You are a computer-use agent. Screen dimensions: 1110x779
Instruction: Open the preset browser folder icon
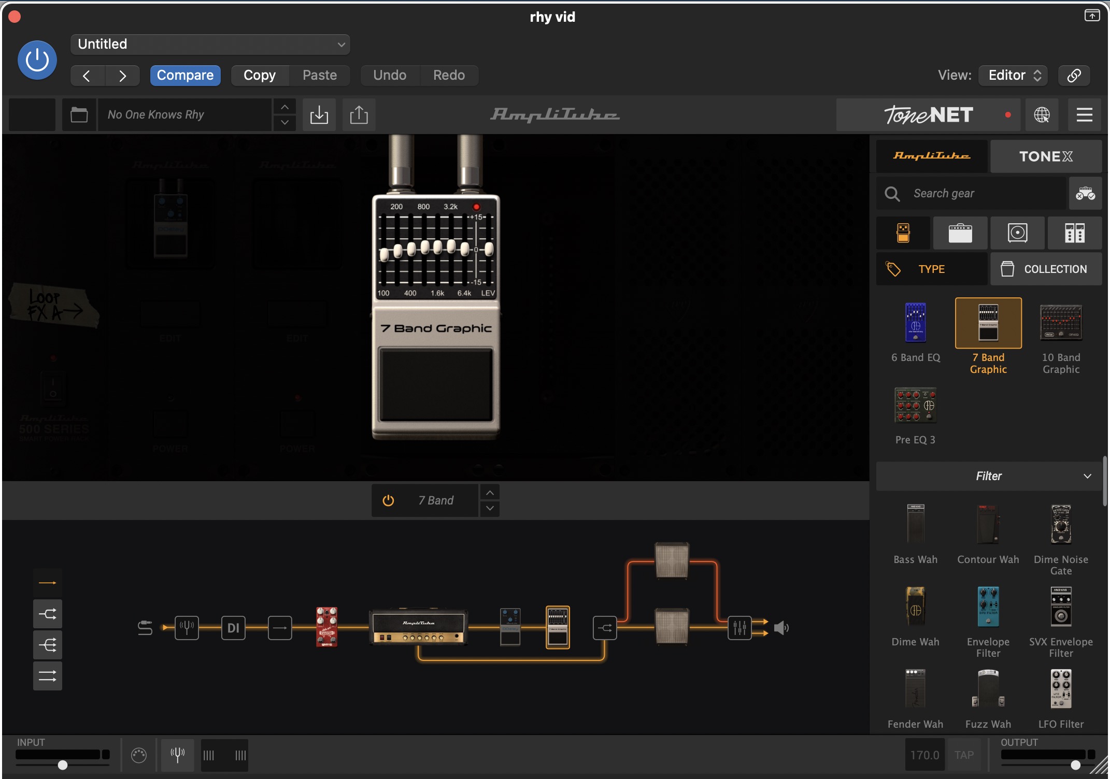[79, 114]
